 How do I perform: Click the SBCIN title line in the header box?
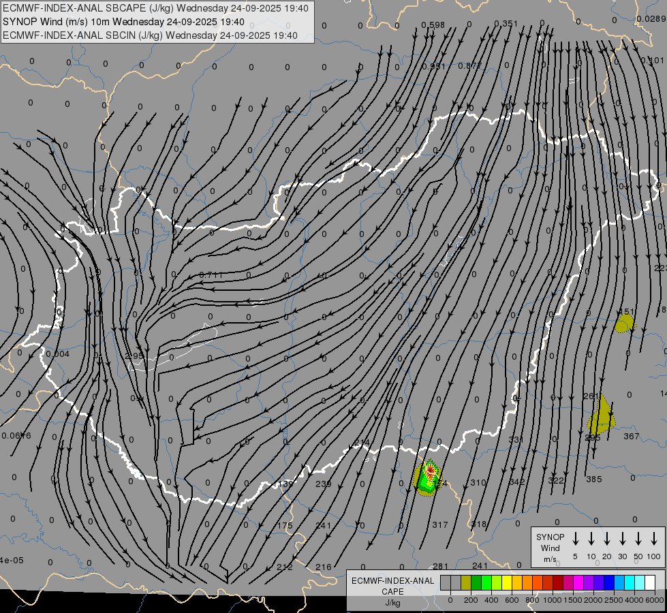pos(150,35)
